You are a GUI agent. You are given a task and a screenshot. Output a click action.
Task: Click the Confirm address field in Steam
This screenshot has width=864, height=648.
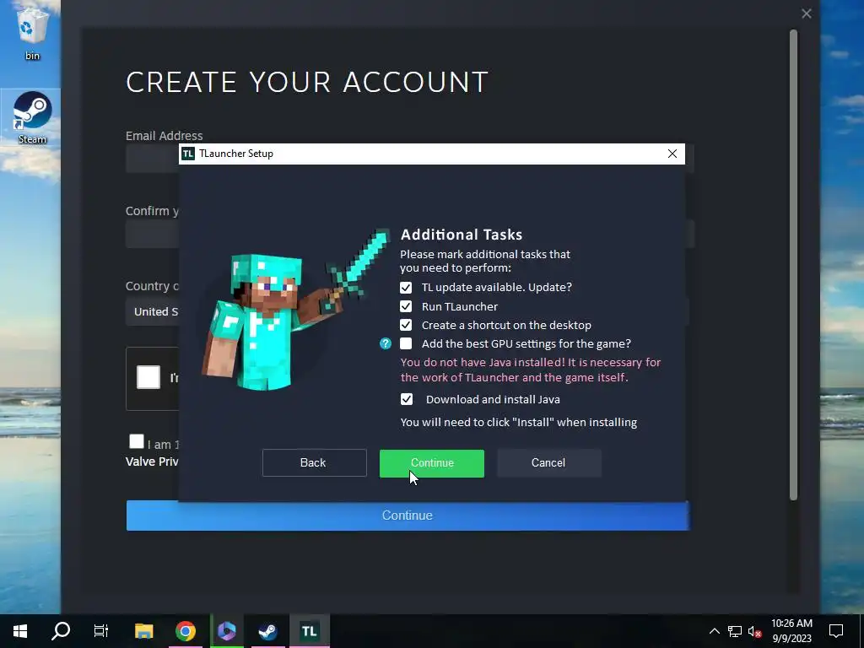pyautogui.click(x=152, y=235)
